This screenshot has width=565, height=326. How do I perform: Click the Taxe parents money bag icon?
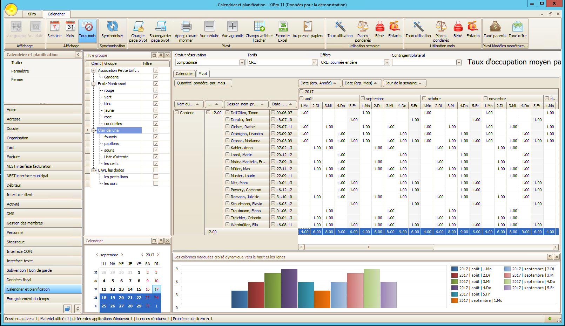(x=495, y=27)
